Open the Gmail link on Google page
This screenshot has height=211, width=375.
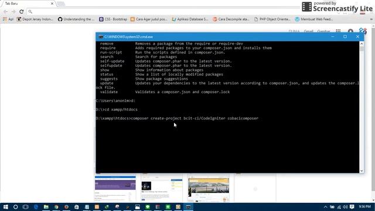click(x=308, y=31)
